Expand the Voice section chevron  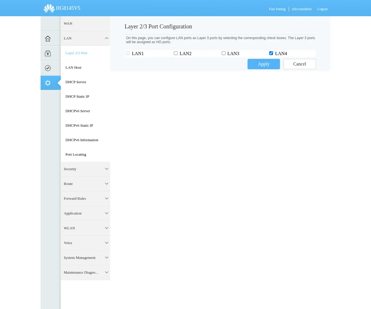(x=107, y=243)
